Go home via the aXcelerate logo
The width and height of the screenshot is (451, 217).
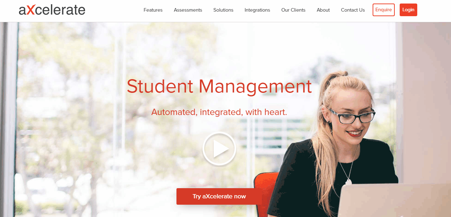[52, 10]
